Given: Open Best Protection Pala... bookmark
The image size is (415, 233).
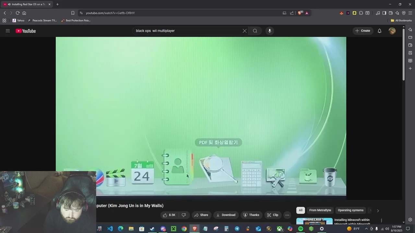Looking at the screenshot, I should click(76, 20).
